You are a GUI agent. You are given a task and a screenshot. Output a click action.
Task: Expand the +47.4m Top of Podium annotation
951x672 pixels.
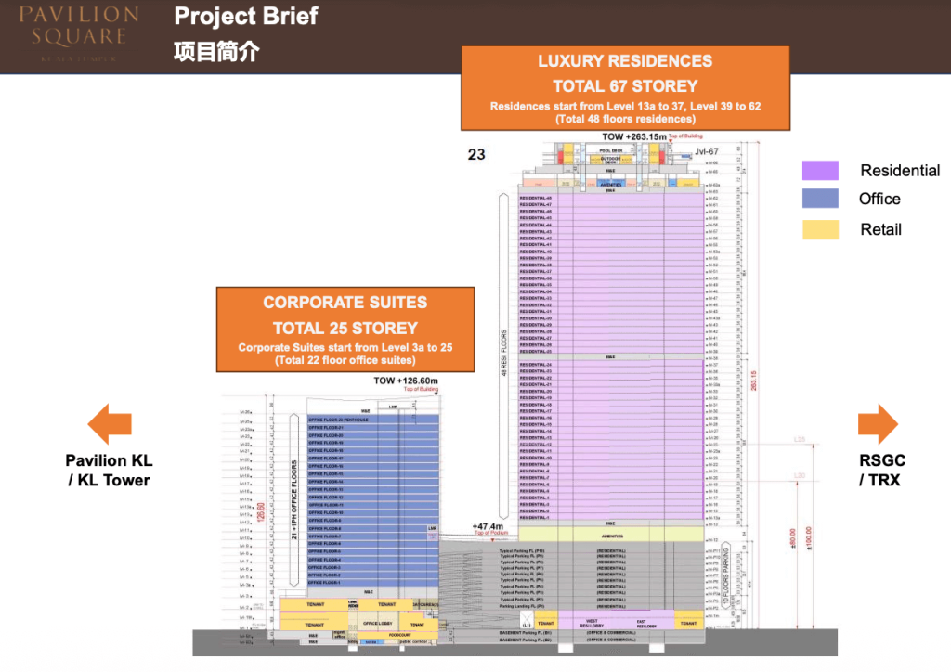(487, 530)
